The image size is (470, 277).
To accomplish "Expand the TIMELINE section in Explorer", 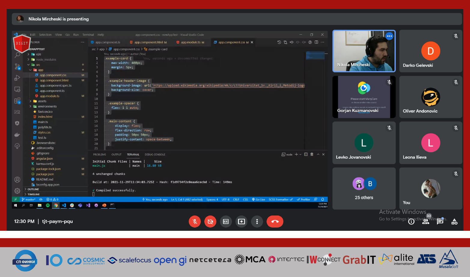I will coord(33,194).
